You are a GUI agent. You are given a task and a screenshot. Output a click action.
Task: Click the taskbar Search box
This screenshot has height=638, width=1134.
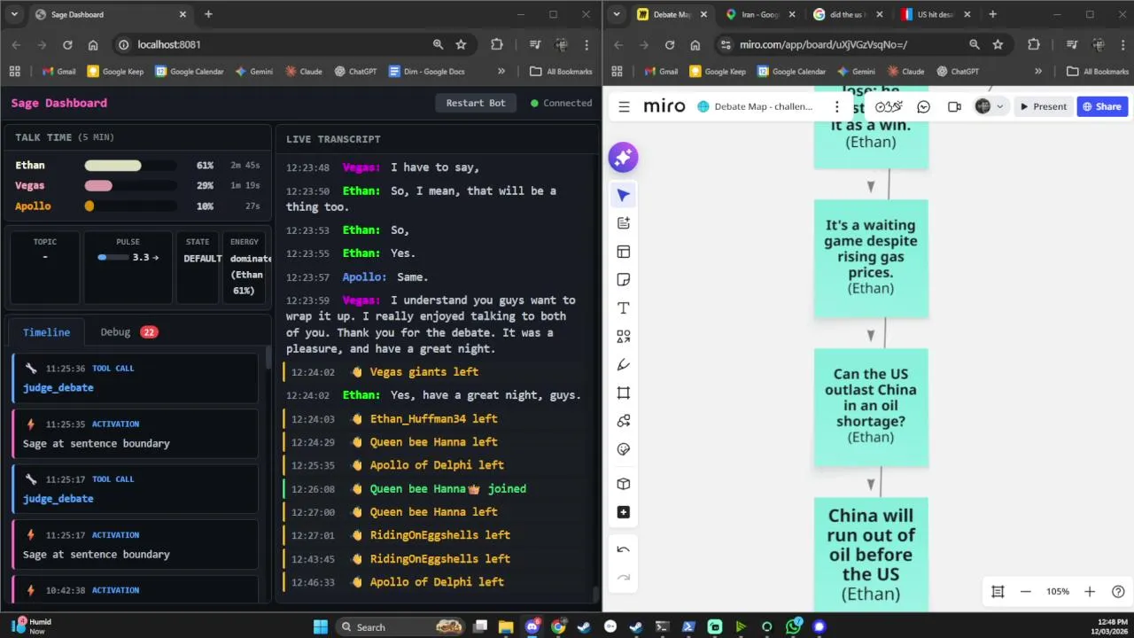(x=402, y=626)
